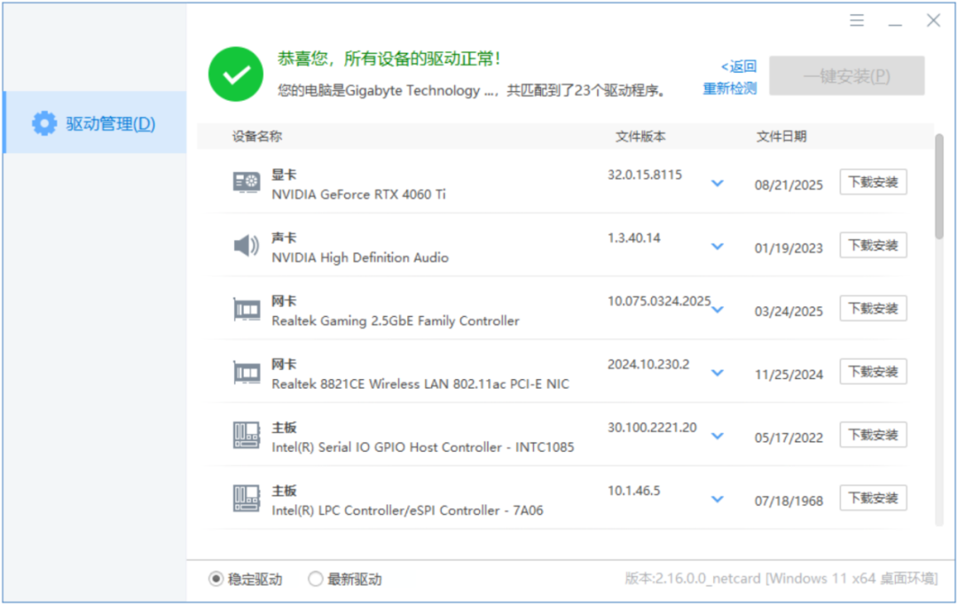Click the driver list vertical scrollbar
The width and height of the screenshot is (958, 605).
coord(939,187)
